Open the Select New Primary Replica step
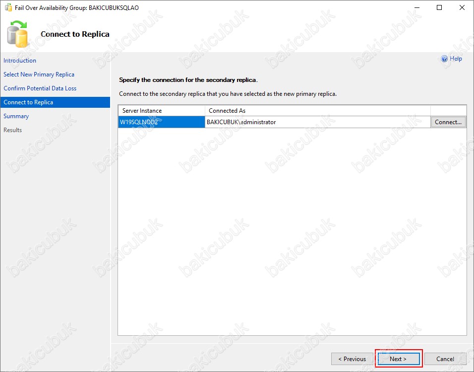 pyautogui.click(x=39, y=74)
